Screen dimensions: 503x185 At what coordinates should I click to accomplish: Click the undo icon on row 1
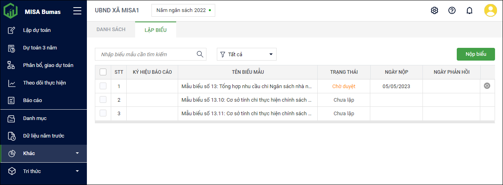(487, 86)
